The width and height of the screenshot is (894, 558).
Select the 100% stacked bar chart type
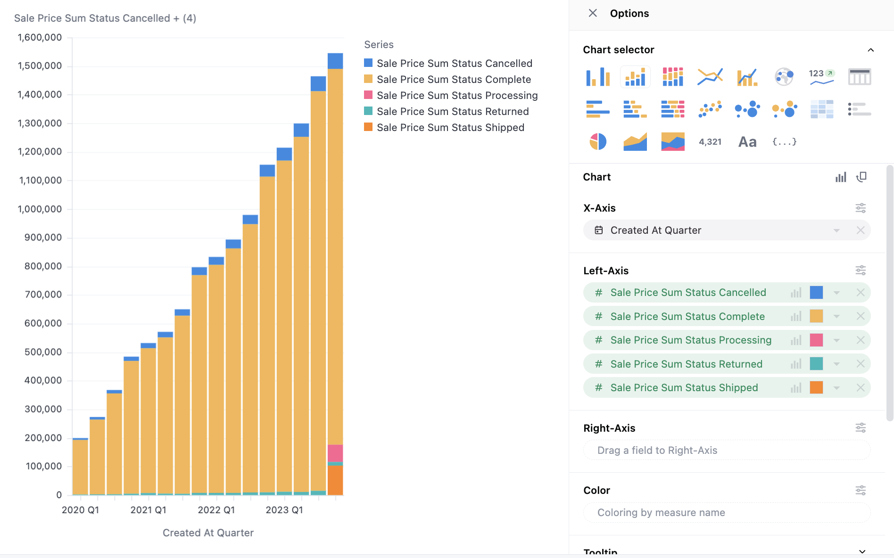coord(672,76)
